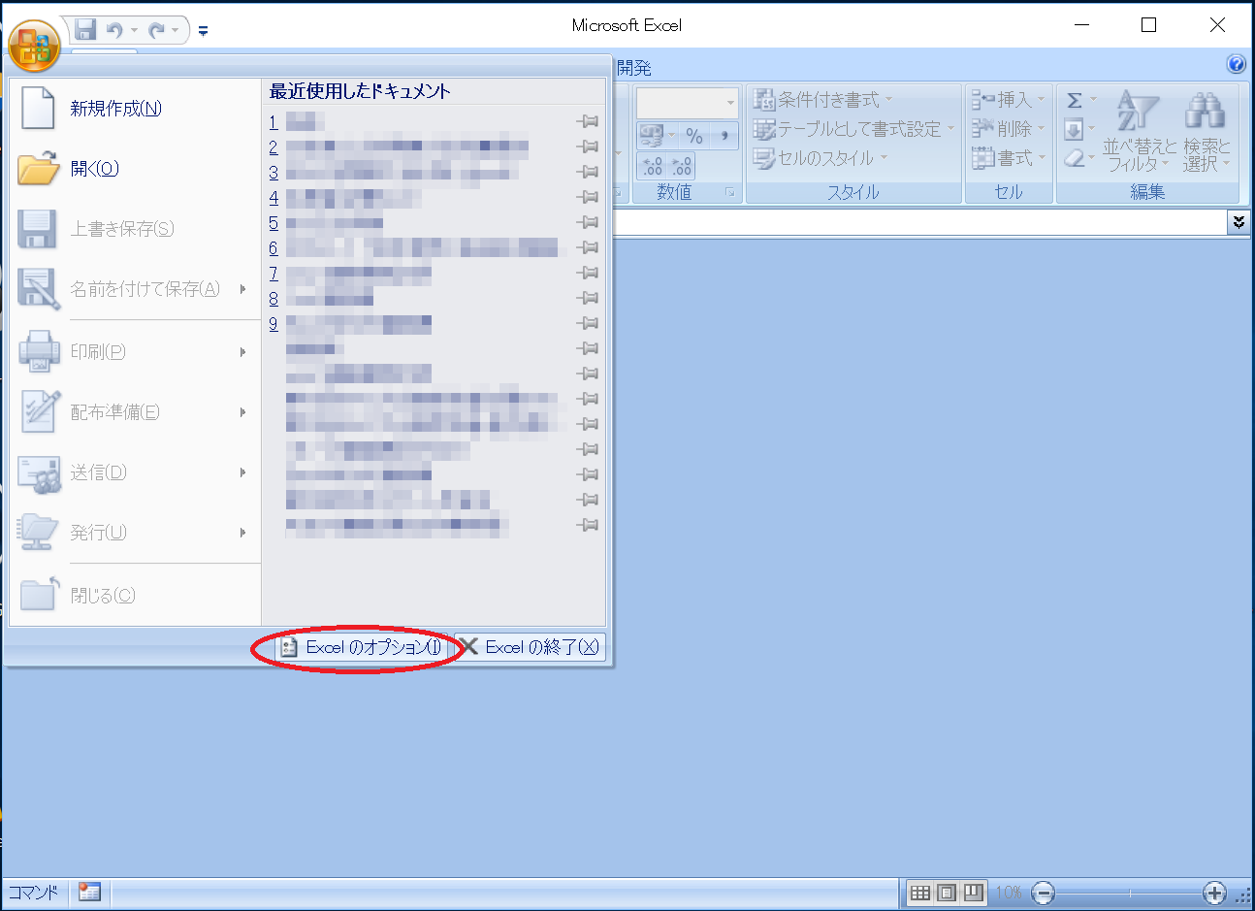Viewport: 1255px width, 911px height.
Task: Click the macro record status bar icon
Action: tap(90, 892)
